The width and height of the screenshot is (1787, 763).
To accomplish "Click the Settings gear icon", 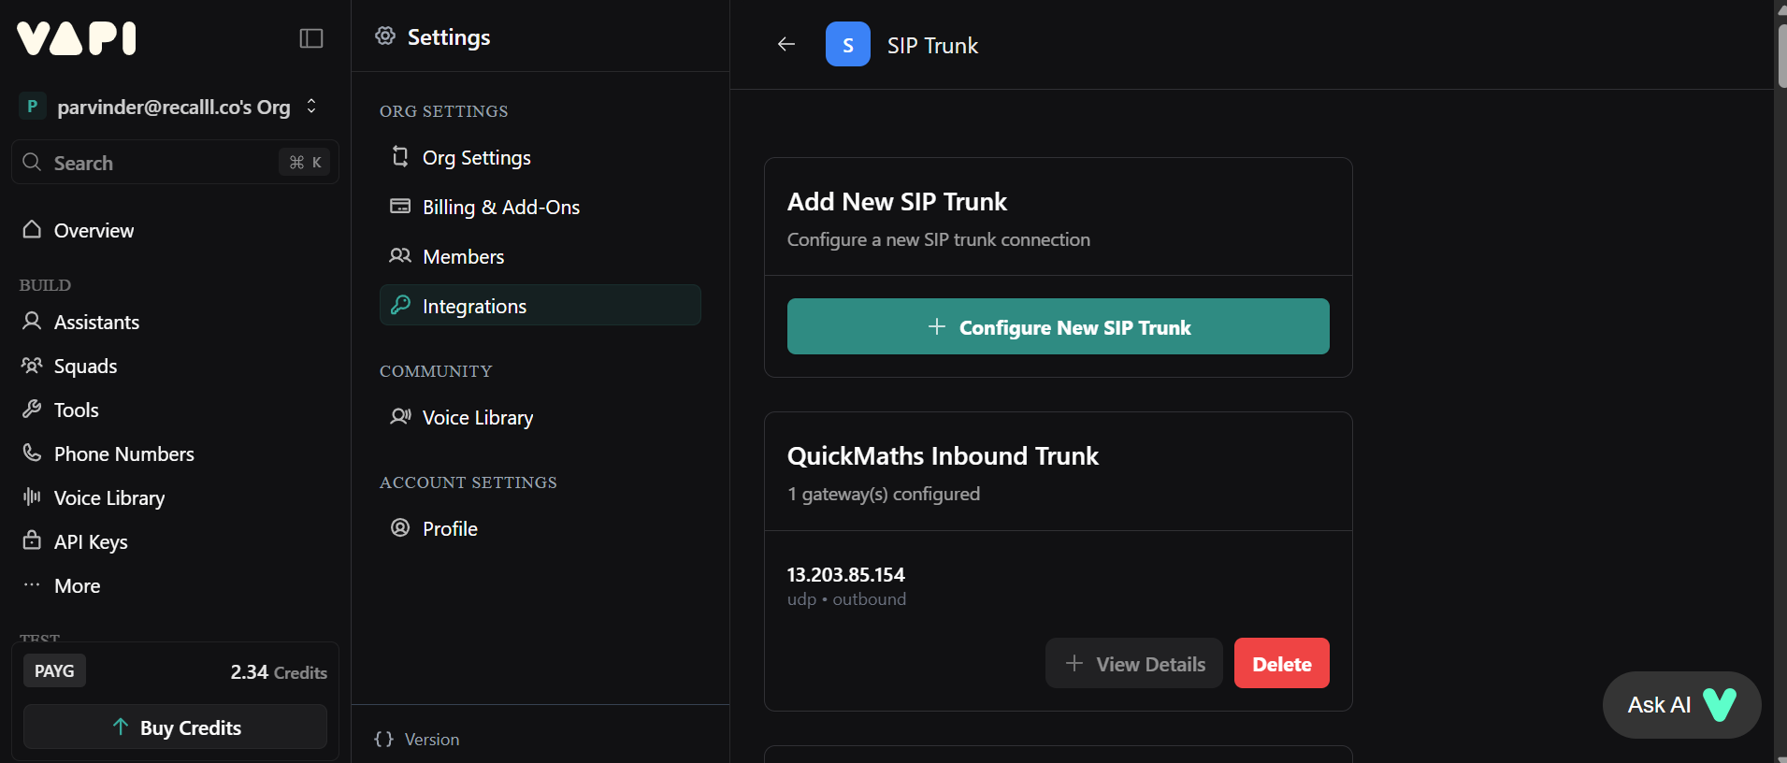I will coord(385,36).
